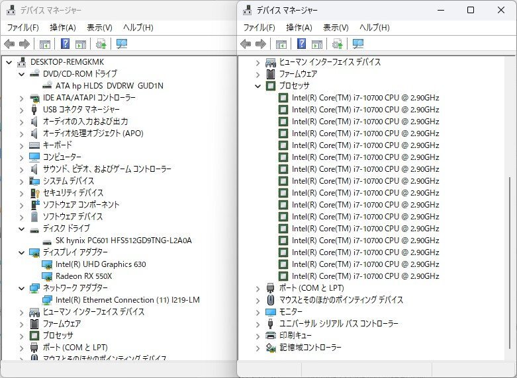Click the Ethernet Connection I219-LM icon
The image size is (517, 378).
[x=47, y=299]
